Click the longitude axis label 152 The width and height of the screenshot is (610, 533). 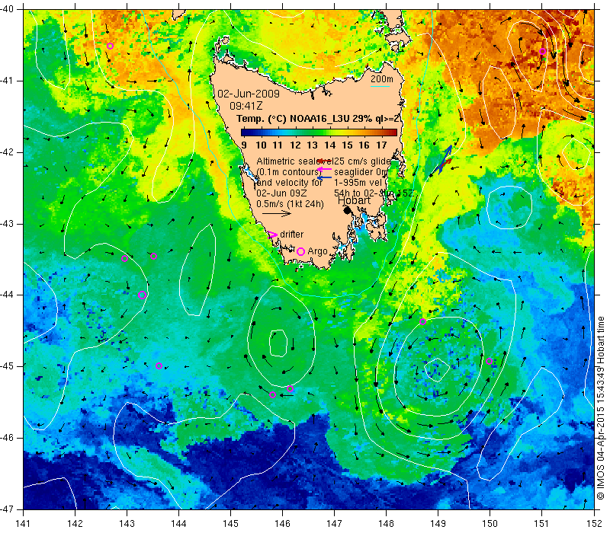(x=594, y=523)
